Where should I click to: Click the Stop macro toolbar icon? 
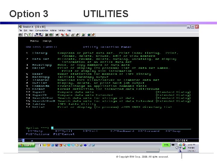click(67, 35)
